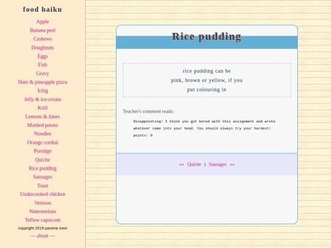
Task: Click the Porridge link
Action: 43,151
